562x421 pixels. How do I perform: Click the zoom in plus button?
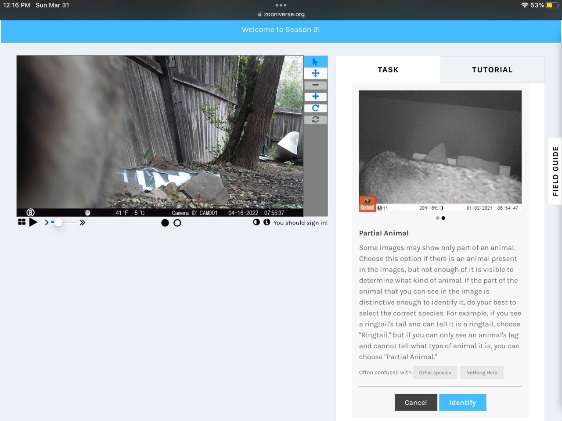315,96
